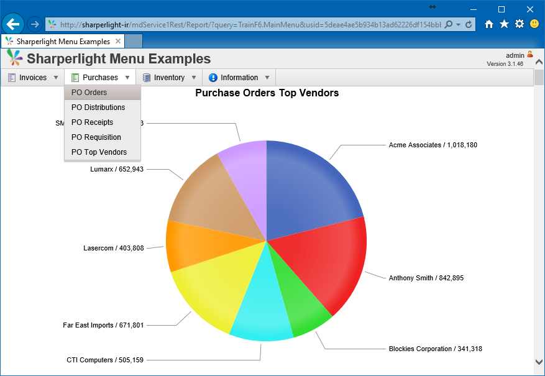Open a new browser tab
545x376 pixels.
coord(134,42)
